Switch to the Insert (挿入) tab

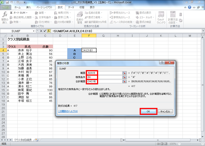tap(28, 7)
